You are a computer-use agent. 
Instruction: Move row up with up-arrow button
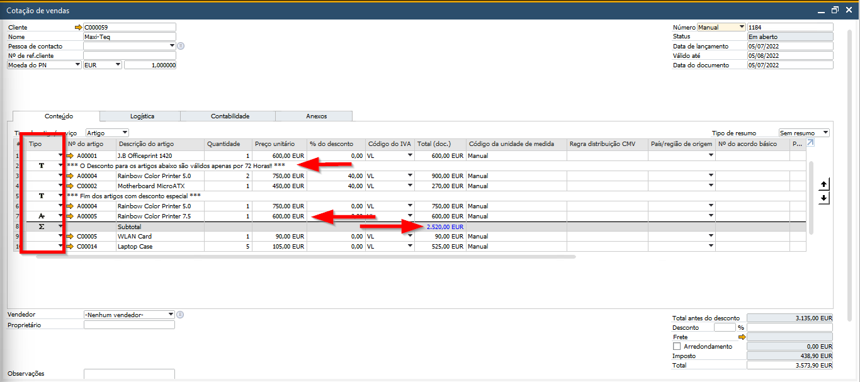[824, 184]
